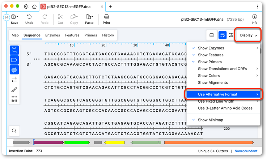267x159 pixels.
Task: Click the fit-width text icon
Action: coord(231,35)
